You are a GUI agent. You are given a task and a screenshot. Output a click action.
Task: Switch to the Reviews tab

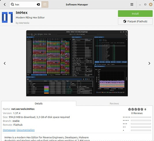114,104
